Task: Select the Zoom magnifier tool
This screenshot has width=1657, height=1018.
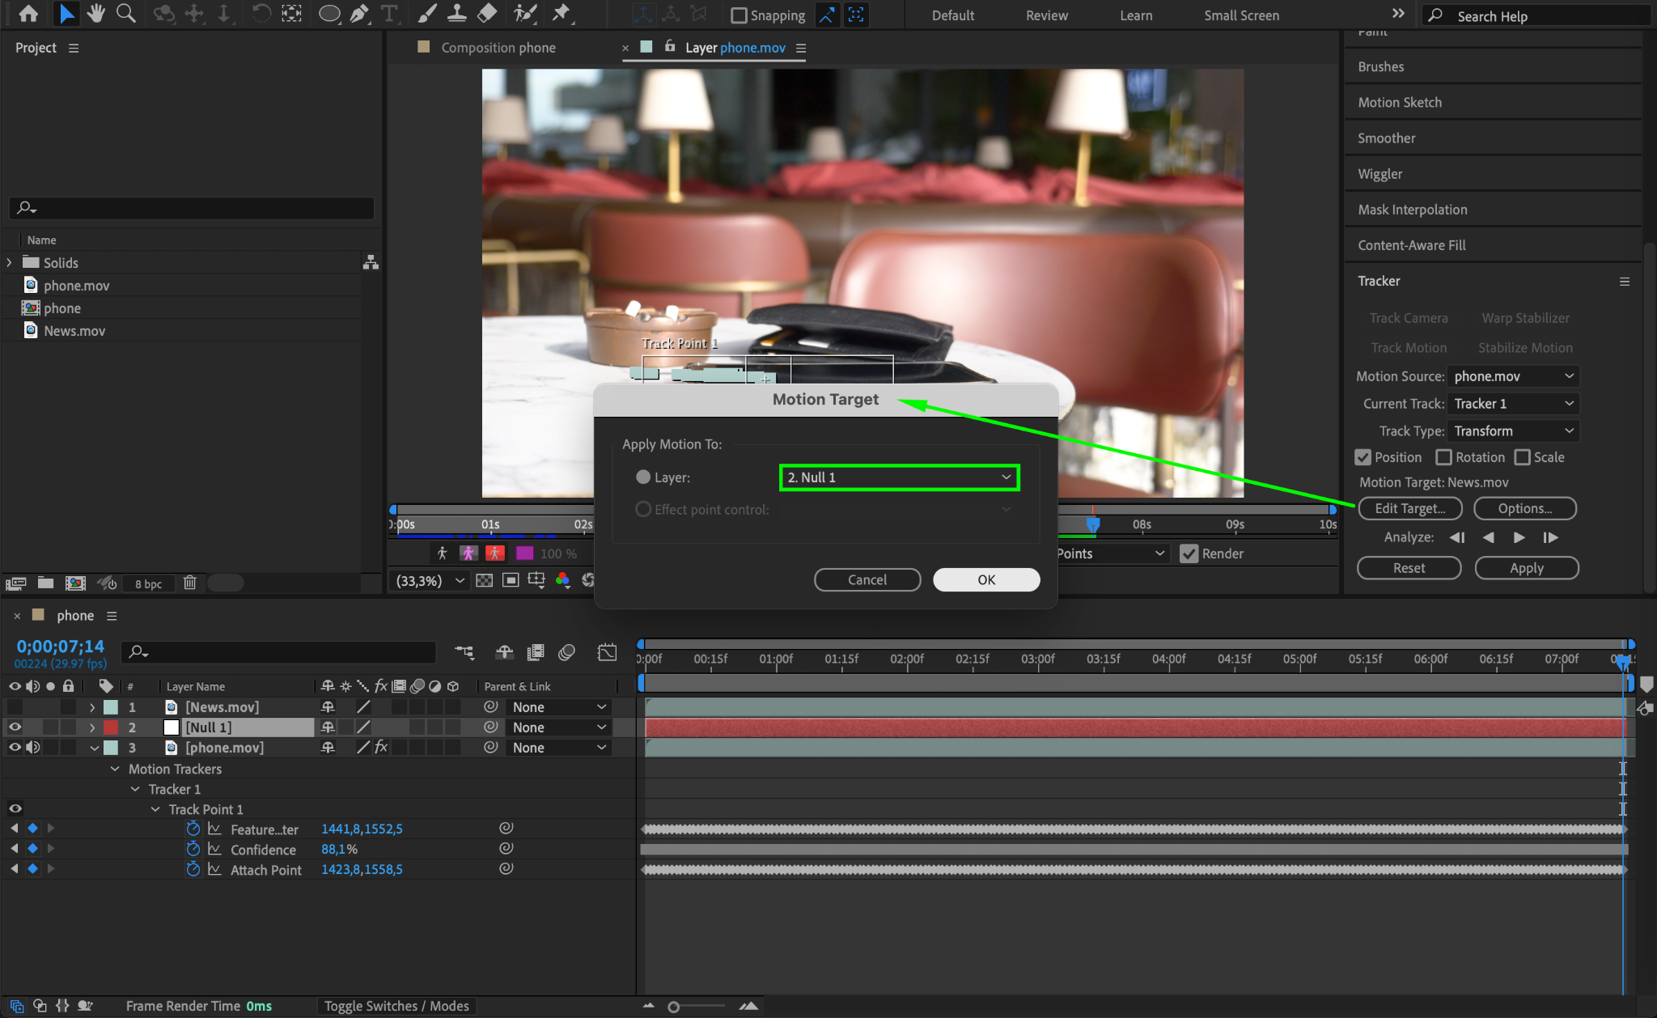Action: click(x=125, y=14)
